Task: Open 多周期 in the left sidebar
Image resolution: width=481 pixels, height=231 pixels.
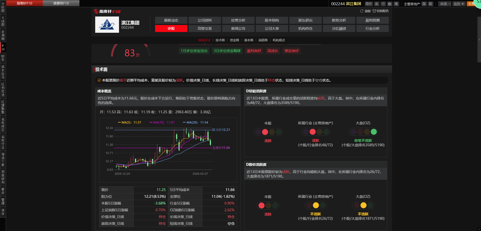Action: click(x=3, y=35)
